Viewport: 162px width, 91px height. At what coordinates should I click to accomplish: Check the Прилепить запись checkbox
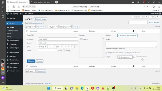click(x=134, y=57)
